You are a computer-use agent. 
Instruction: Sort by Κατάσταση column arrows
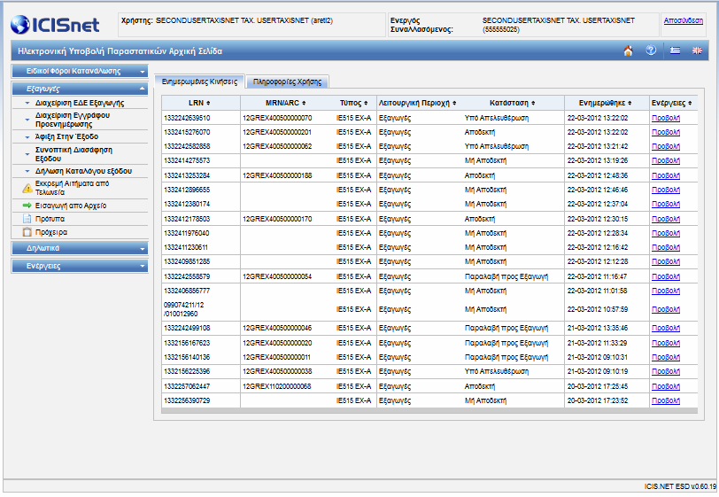(x=533, y=104)
